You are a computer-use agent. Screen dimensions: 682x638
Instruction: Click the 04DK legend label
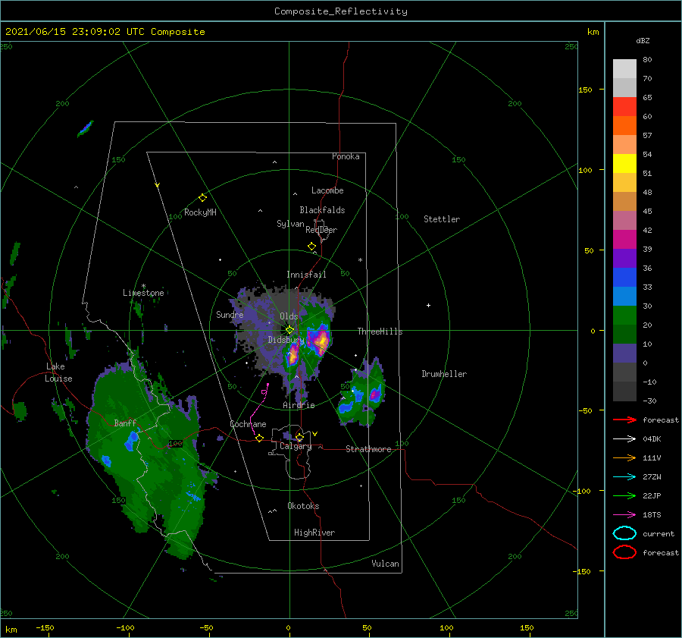click(652, 439)
